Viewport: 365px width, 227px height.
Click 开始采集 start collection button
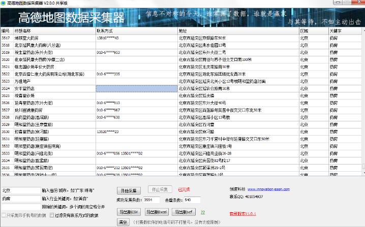(x=129, y=190)
